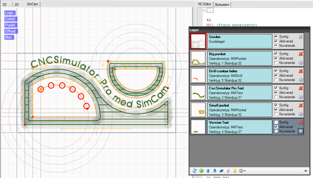Enable Synlig checkbox for Version Text layer

coord(276,122)
